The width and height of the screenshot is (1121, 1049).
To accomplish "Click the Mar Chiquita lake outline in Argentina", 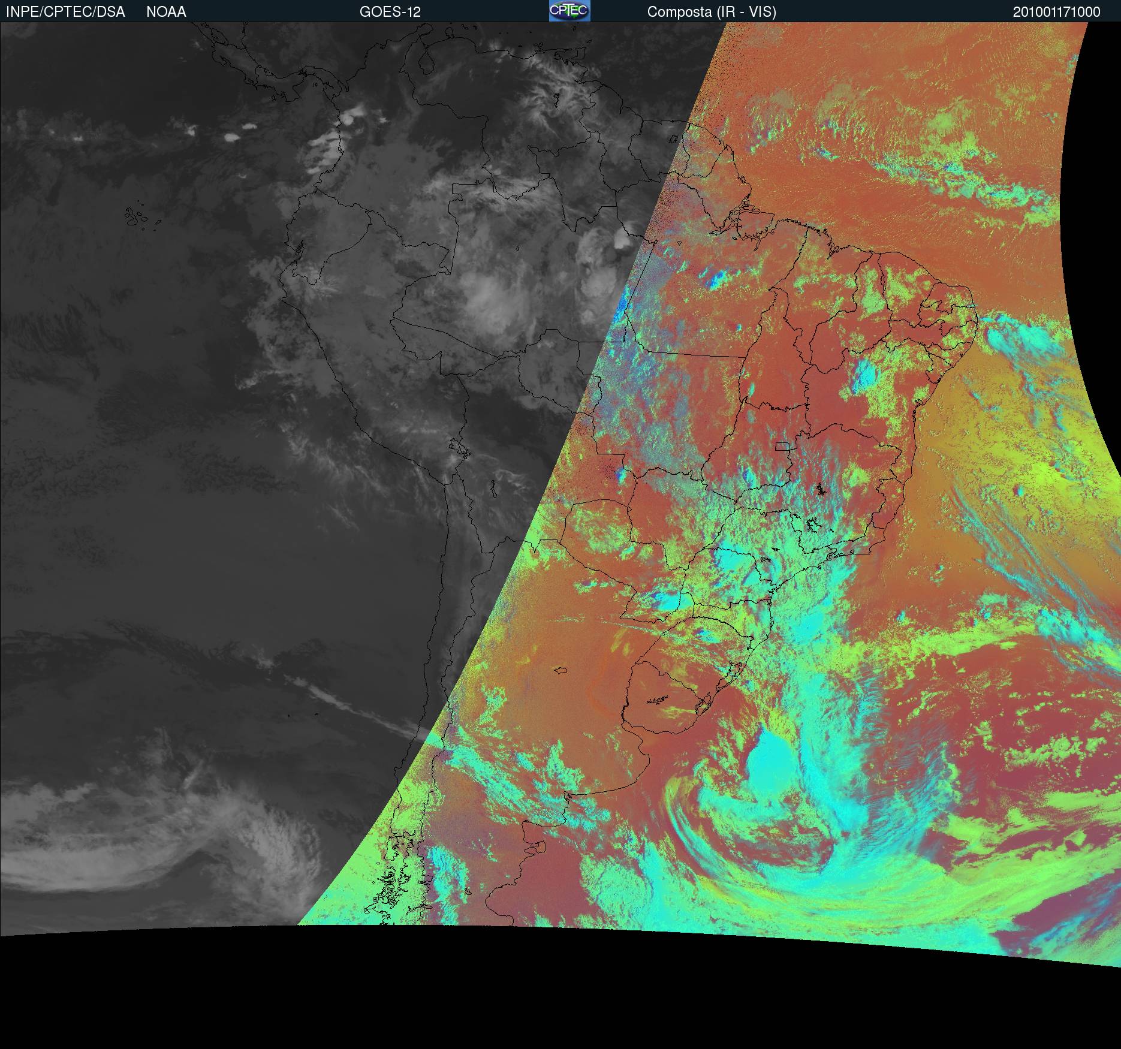I will (x=561, y=671).
